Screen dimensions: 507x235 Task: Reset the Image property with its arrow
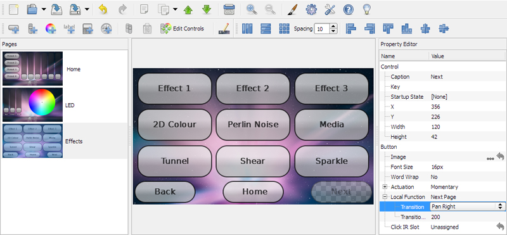coord(500,156)
